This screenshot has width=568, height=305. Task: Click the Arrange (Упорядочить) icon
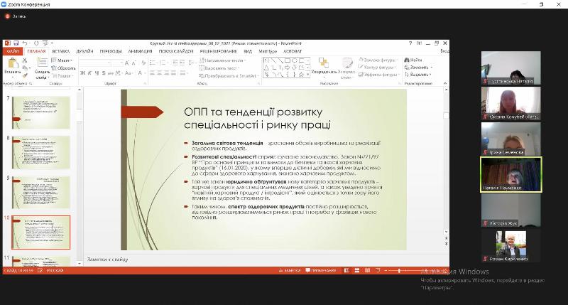(x=324, y=63)
